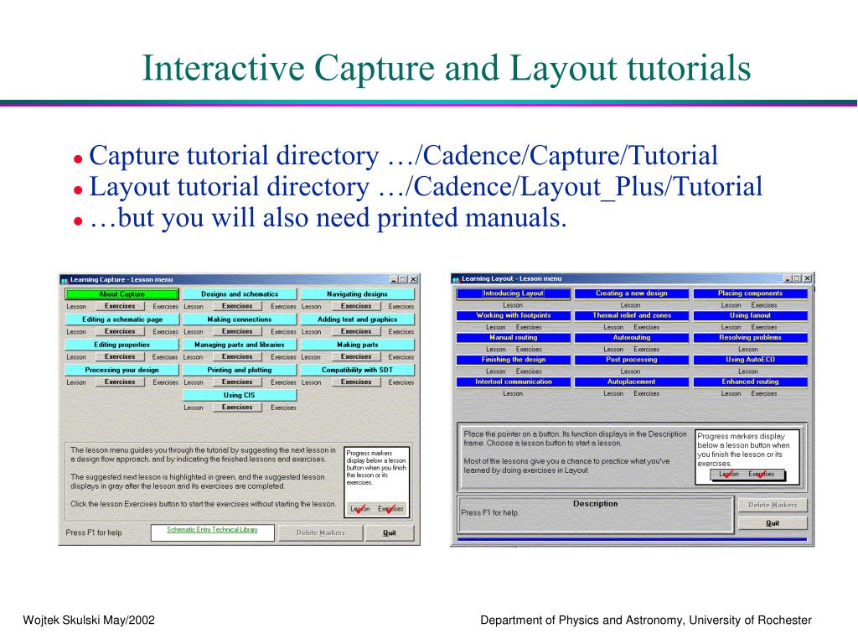
Task: Open Compatibility with SDT lesson
Action: tap(357, 370)
